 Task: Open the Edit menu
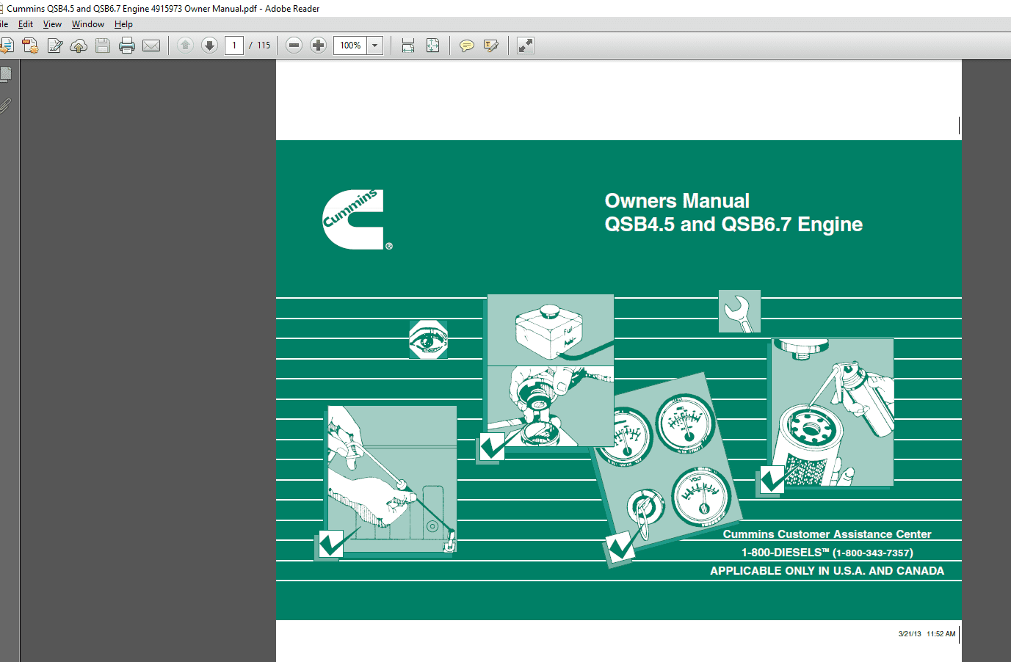[x=26, y=24]
